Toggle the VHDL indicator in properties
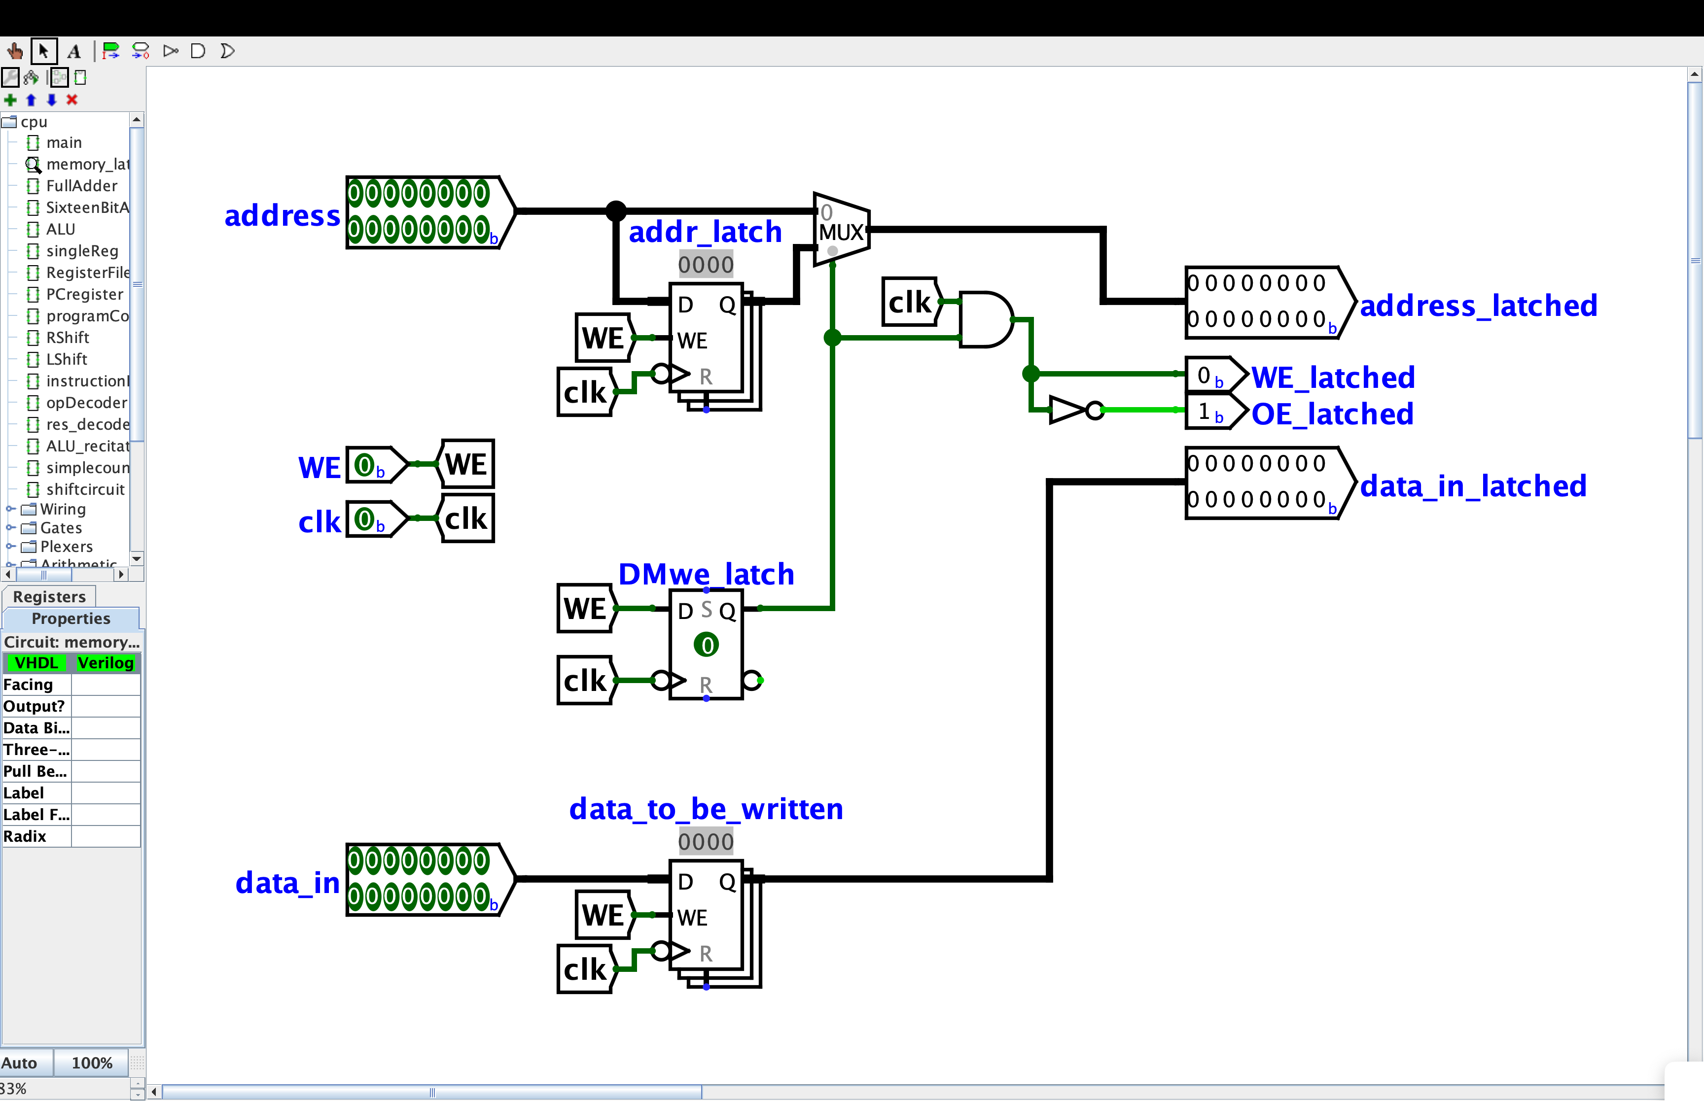The image size is (1704, 1101). pyautogui.click(x=36, y=663)
